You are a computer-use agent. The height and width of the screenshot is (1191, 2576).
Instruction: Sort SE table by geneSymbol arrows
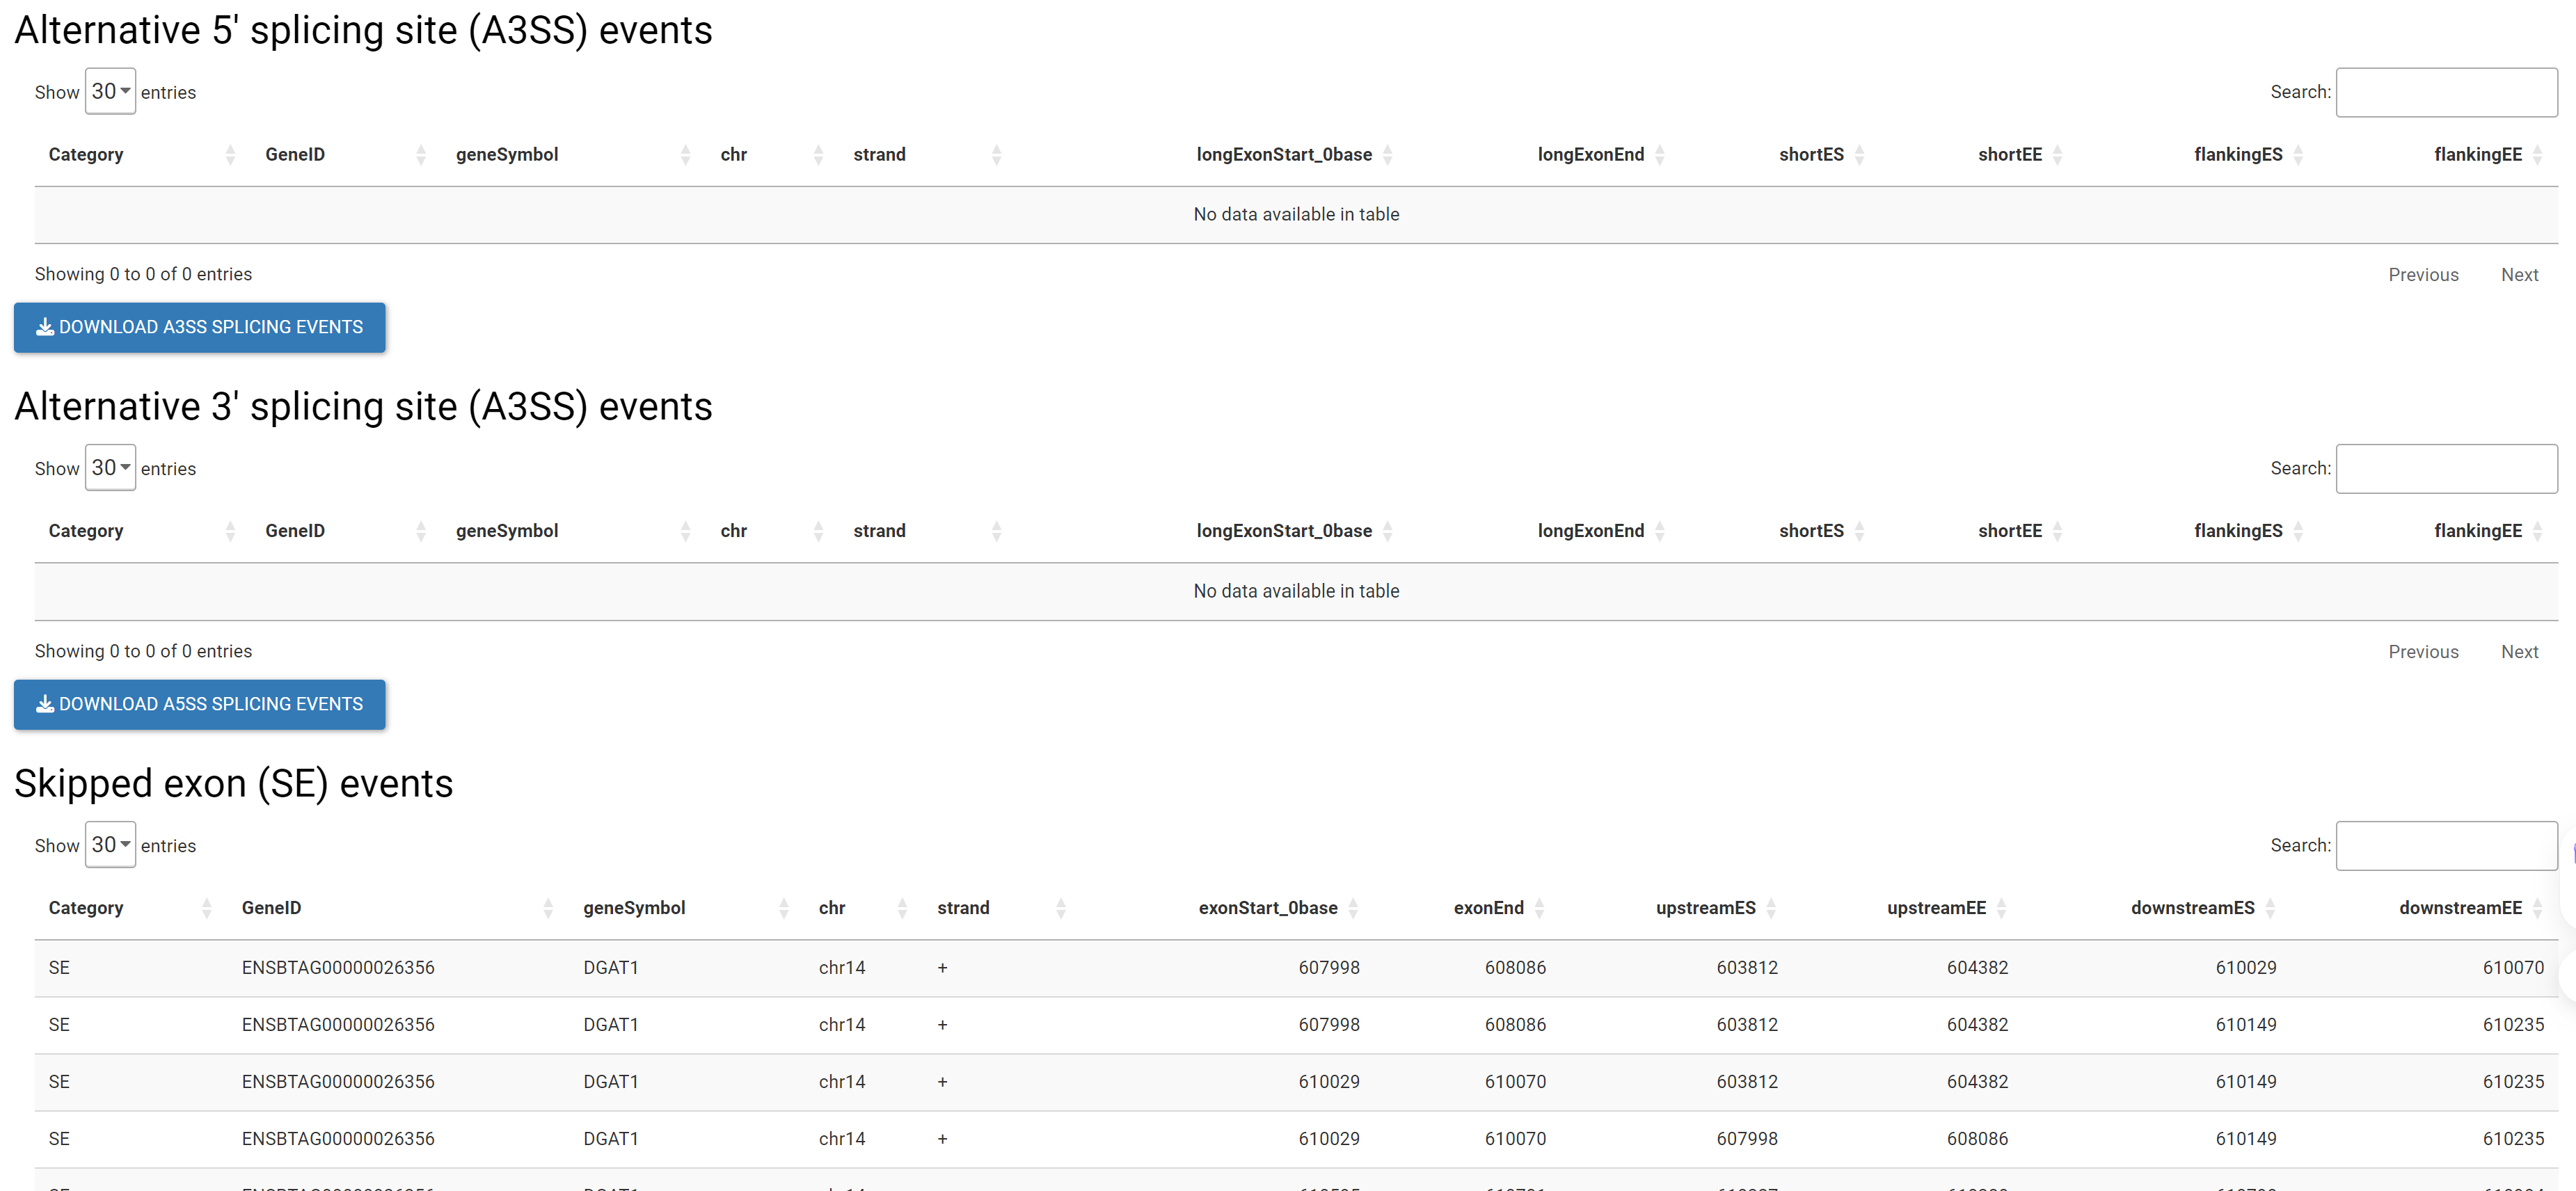coord(783,908)
